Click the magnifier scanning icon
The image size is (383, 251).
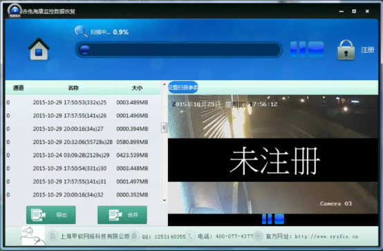tap(81, 31)
